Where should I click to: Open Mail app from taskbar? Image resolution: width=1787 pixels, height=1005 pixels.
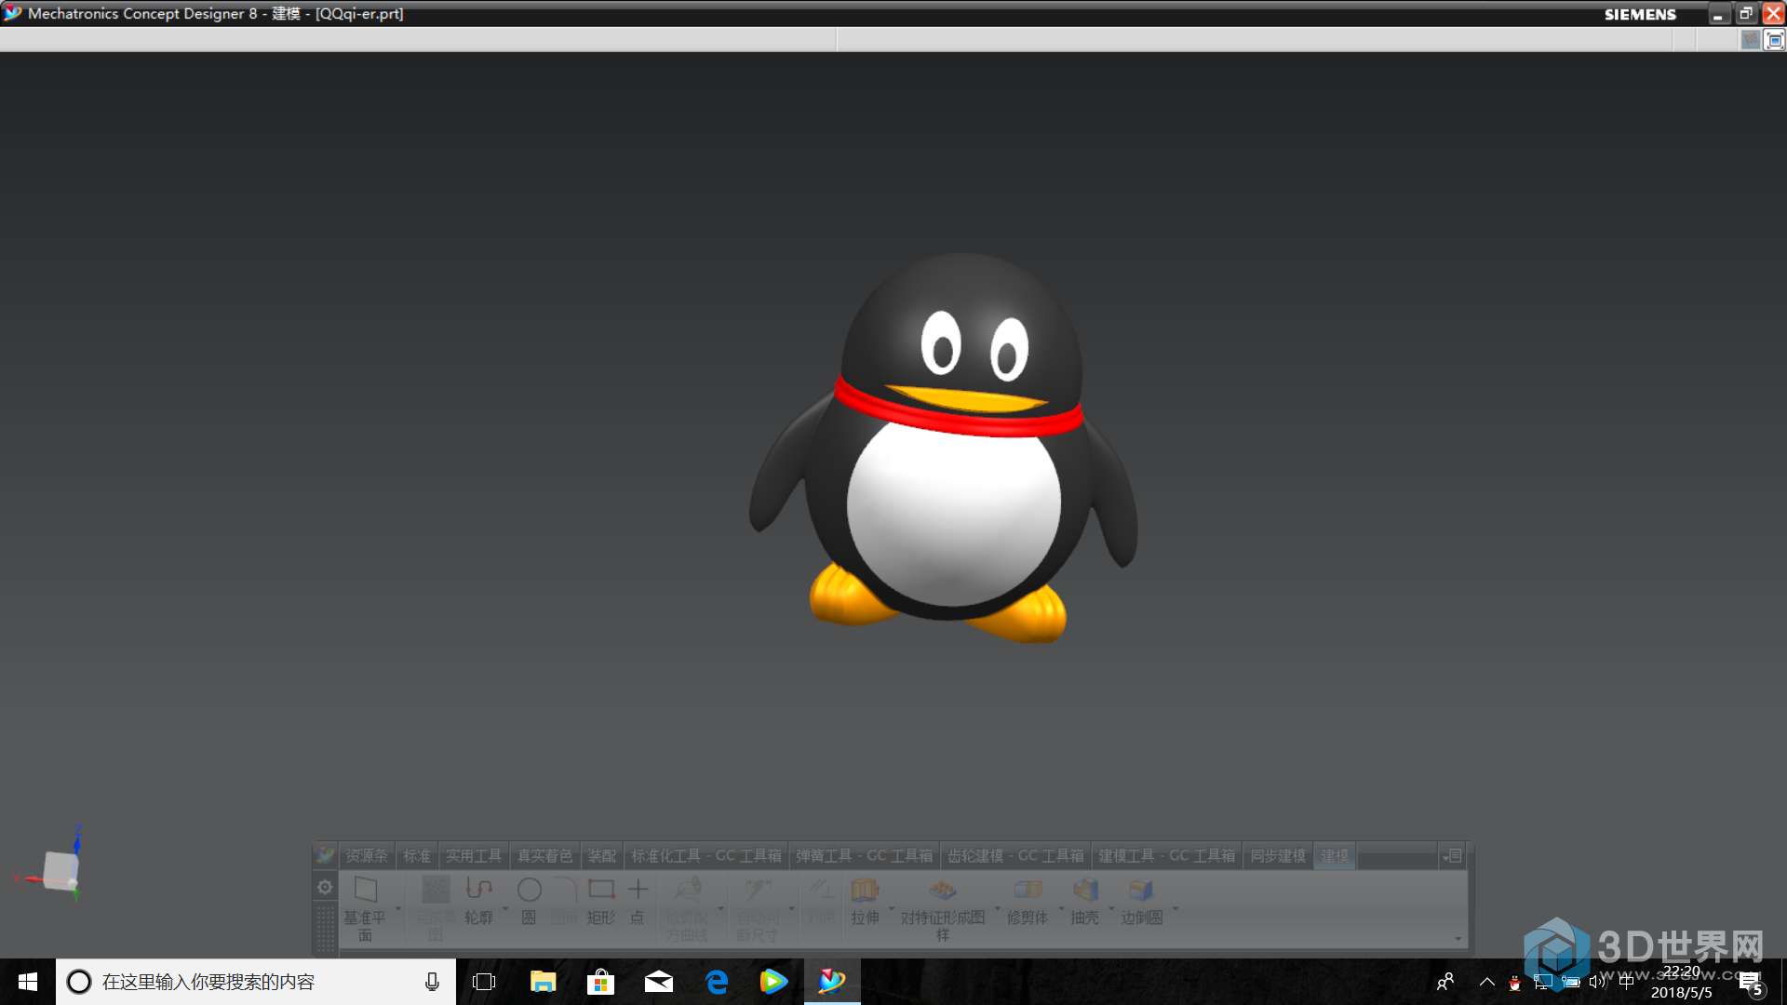pos(659,982)
